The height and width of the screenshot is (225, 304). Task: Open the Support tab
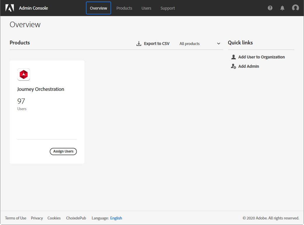click(x=168, y=8)
